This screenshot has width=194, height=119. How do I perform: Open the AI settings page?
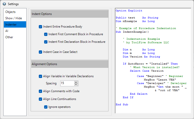tap(15, 31)
